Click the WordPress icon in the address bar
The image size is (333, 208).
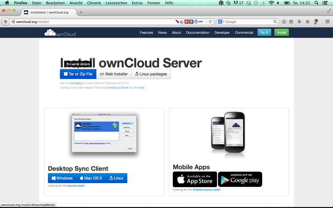(x=196, y=22)
